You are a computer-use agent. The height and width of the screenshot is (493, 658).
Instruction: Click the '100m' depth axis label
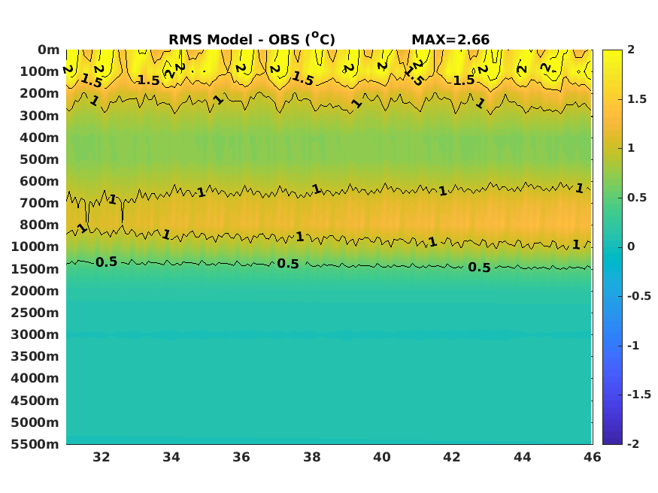pyautogui.click(x=39, y=71)
